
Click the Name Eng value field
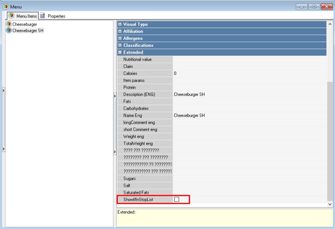coord(249,115)
